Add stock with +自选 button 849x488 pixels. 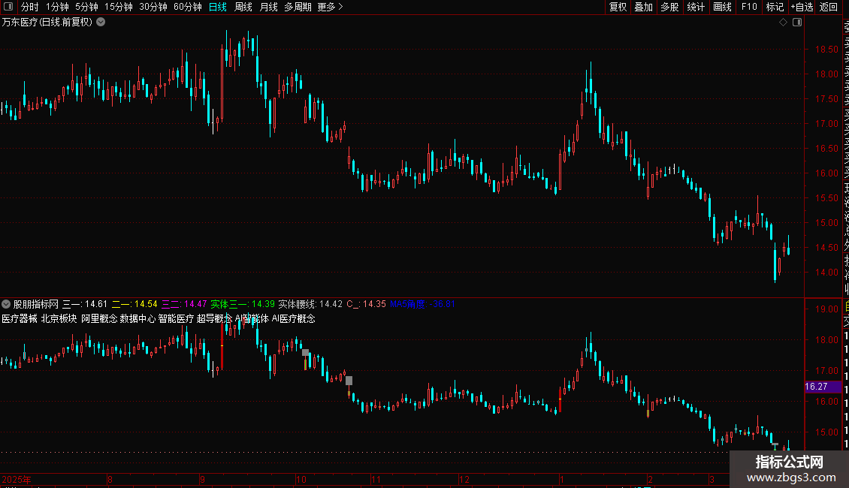tap(802, 7)
